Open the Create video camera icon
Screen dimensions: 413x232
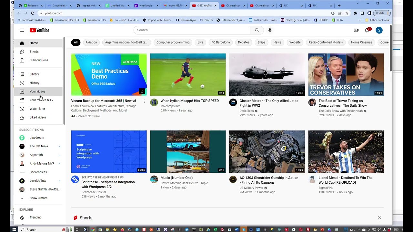point(356,30)
